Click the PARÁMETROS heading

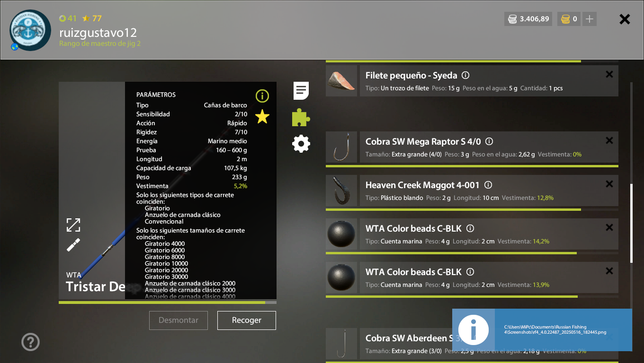tap(156, 95)
